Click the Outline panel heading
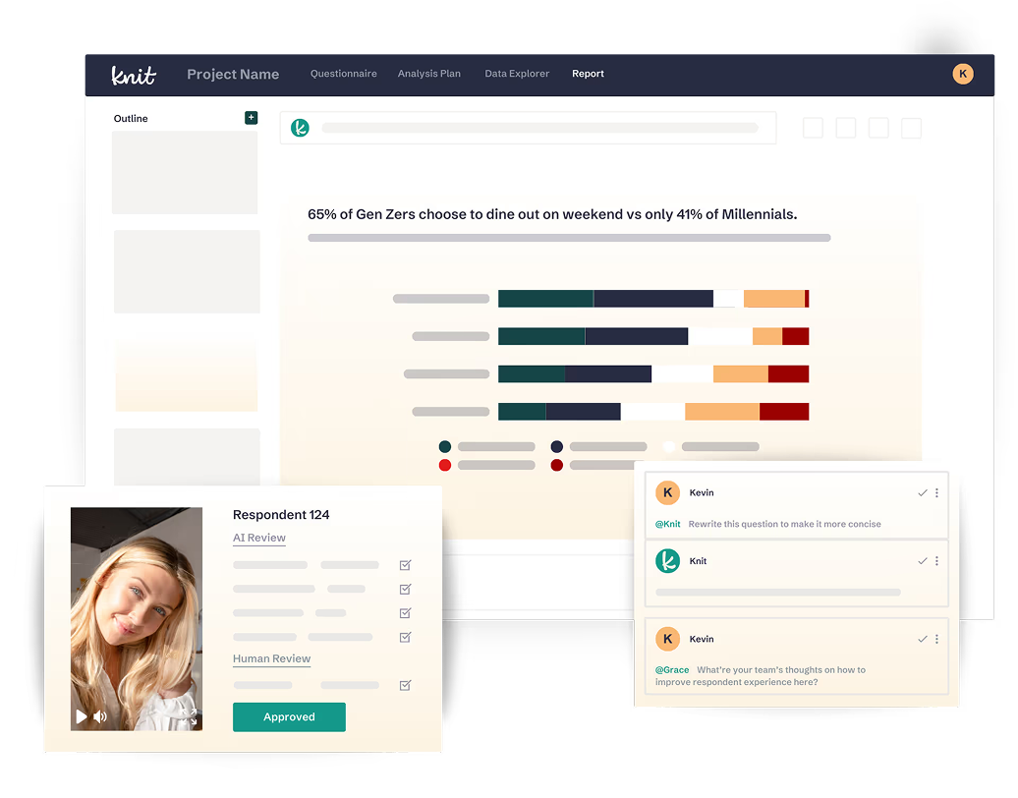 pos(131,118)
